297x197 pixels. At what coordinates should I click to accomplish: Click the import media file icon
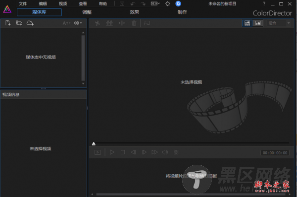(8, 23)
